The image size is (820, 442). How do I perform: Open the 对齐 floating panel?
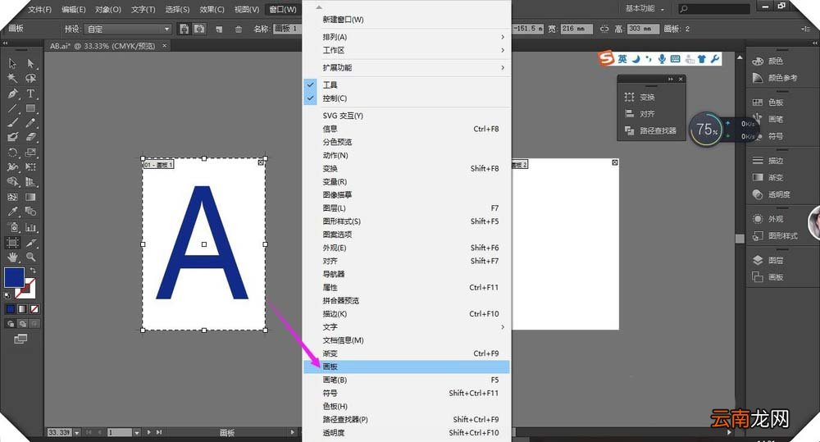tap(640, 114)
